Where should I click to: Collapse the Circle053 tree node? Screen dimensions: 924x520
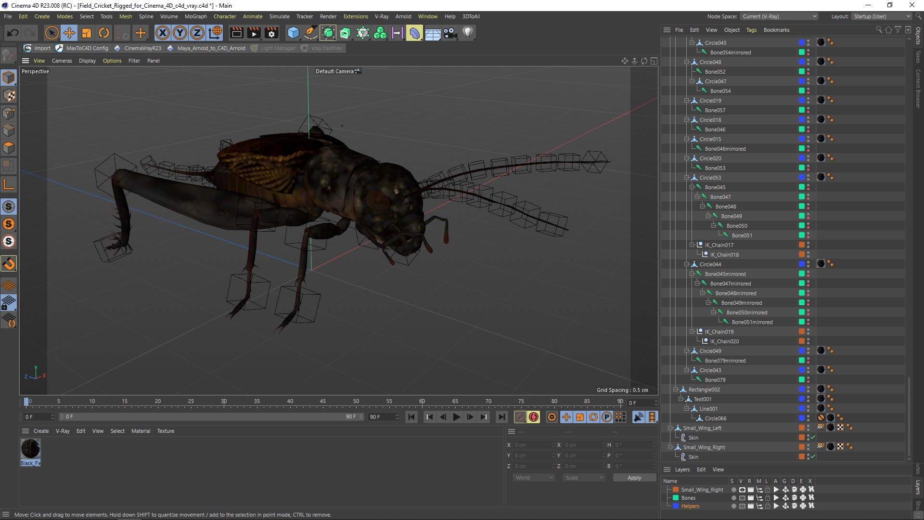tap(687, 178)
